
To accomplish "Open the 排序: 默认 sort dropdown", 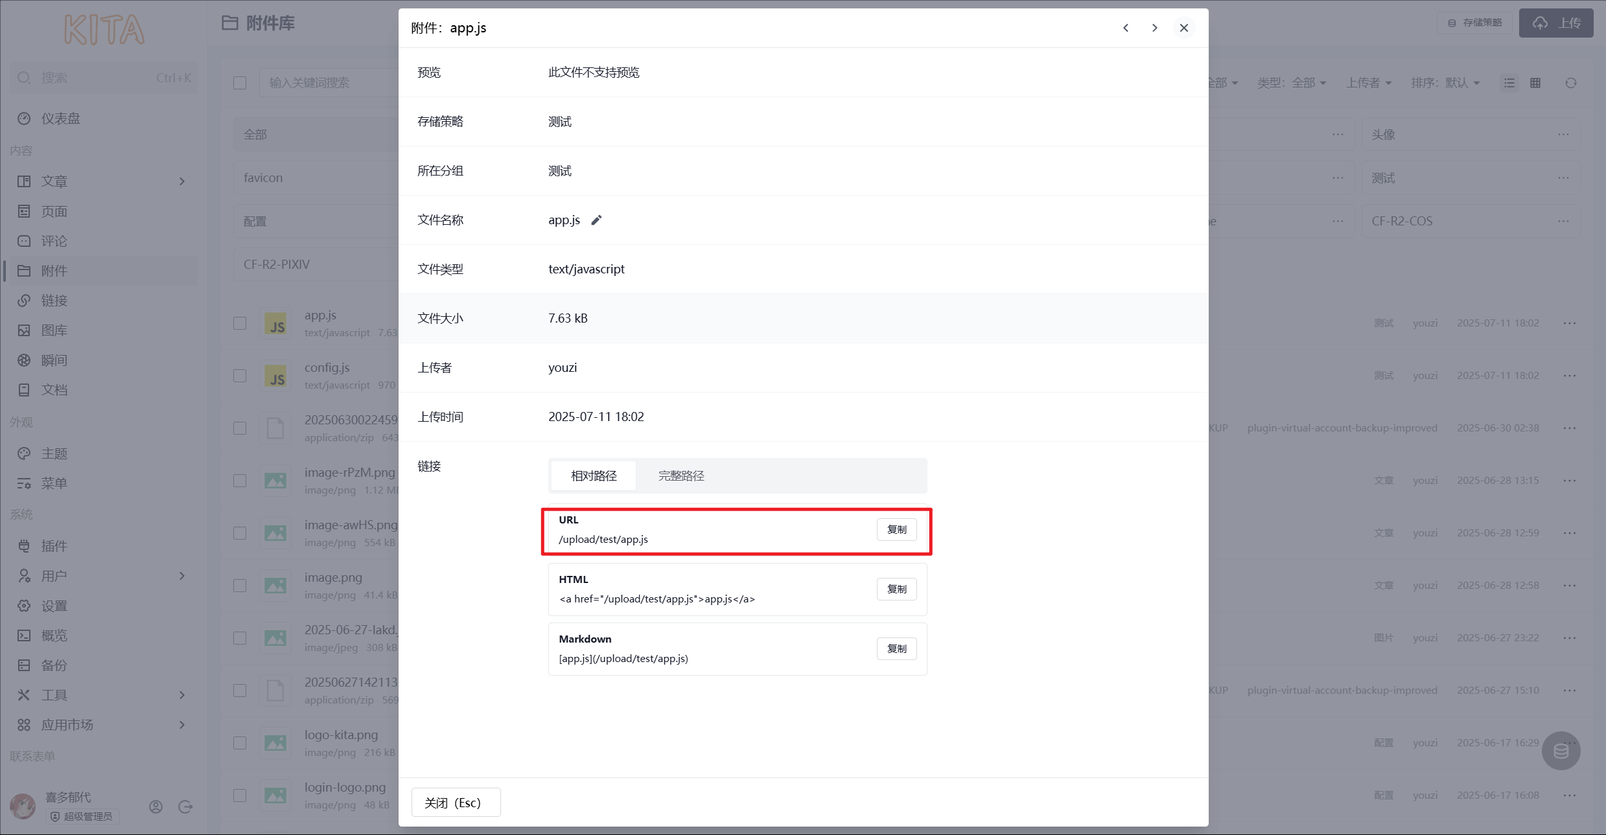I will point(1445,83).
